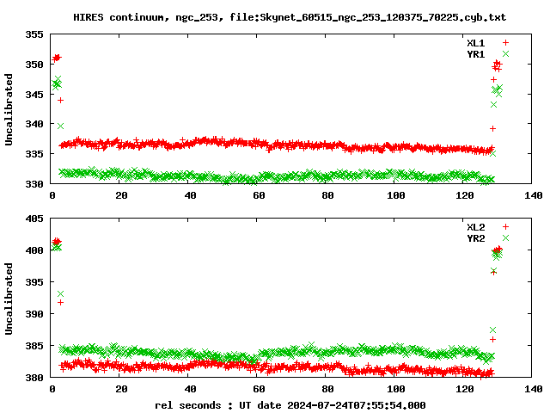Click the 330 tick label on top plot
550x413 pixels.
pyautogui.click(x=34, y=184)
